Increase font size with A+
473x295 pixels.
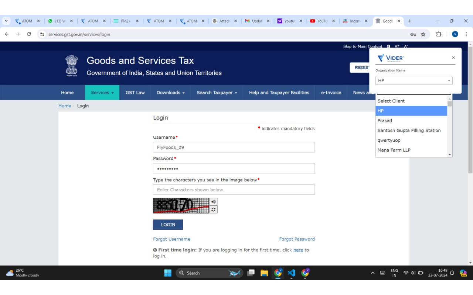(397, 46)
